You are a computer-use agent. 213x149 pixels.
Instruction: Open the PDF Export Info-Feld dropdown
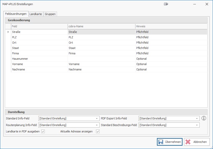(x=169, y=118)
